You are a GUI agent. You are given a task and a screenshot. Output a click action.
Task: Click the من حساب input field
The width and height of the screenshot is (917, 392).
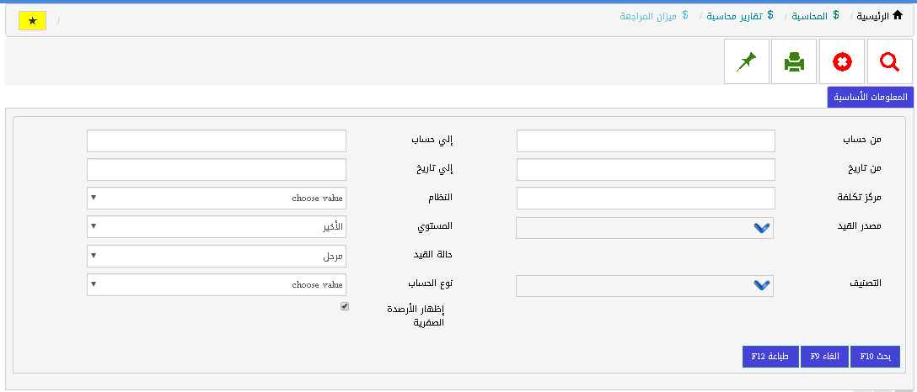(x=646, y=140)
